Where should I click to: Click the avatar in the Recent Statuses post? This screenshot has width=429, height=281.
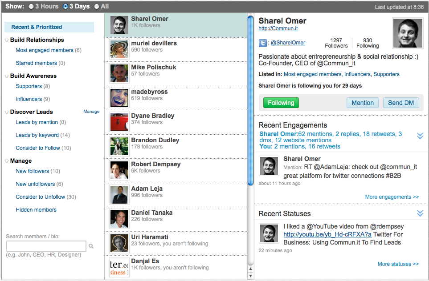269,233
